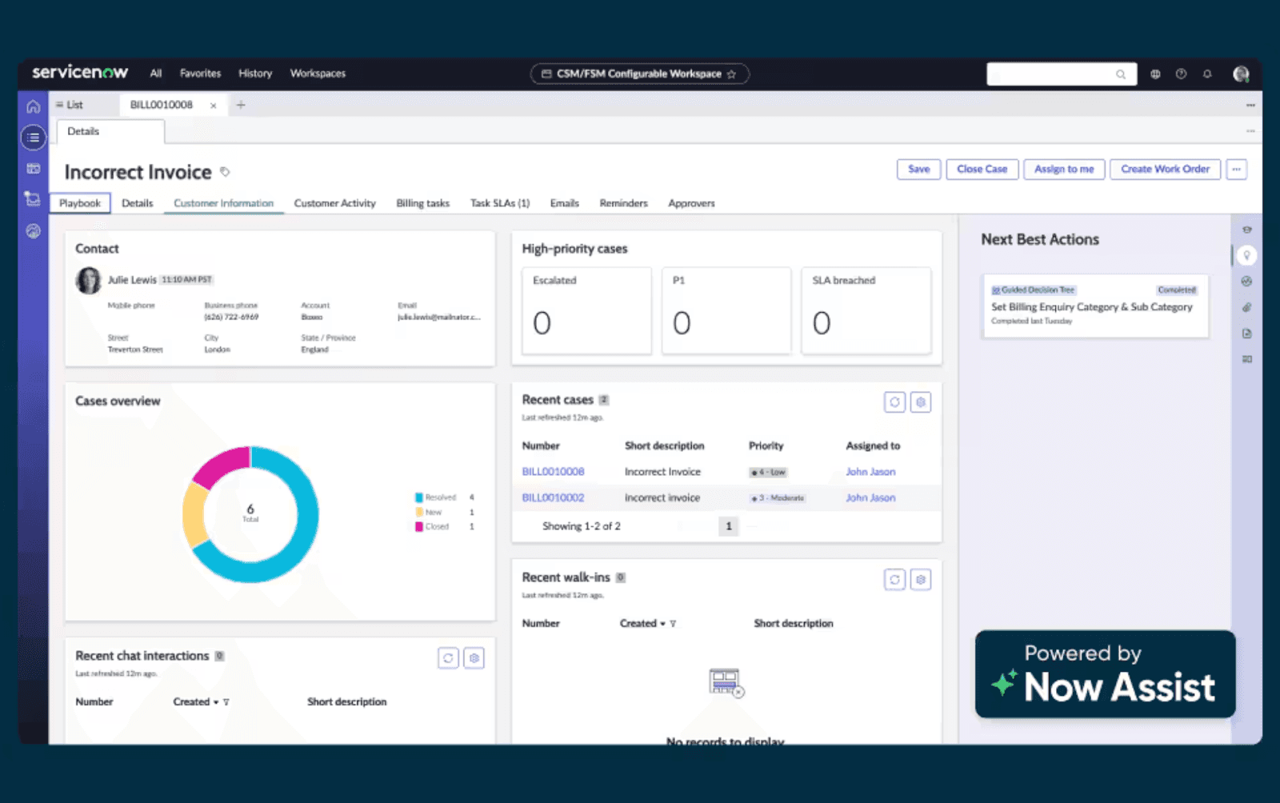This screenshot has height=803, width=1280.
Task: Open the Set Billing Enquiry Category card
Action: point(1095,306)
